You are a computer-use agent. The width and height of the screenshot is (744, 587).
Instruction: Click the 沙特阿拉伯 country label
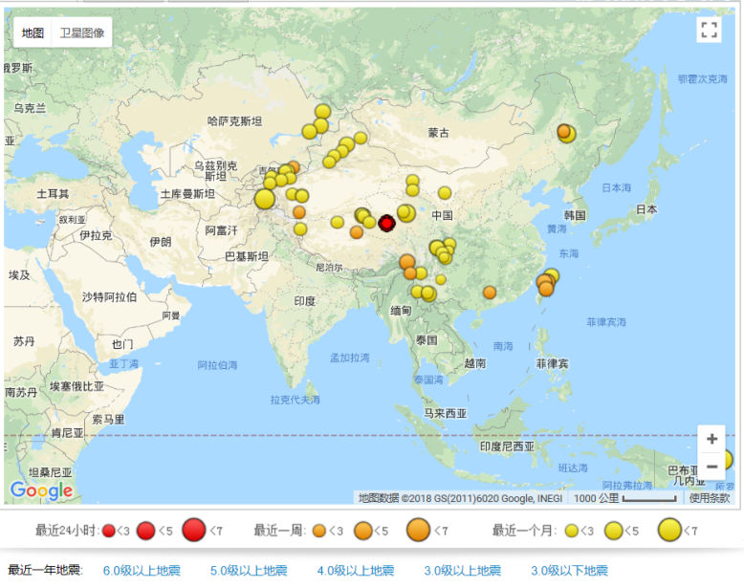[x=109, y=297]
